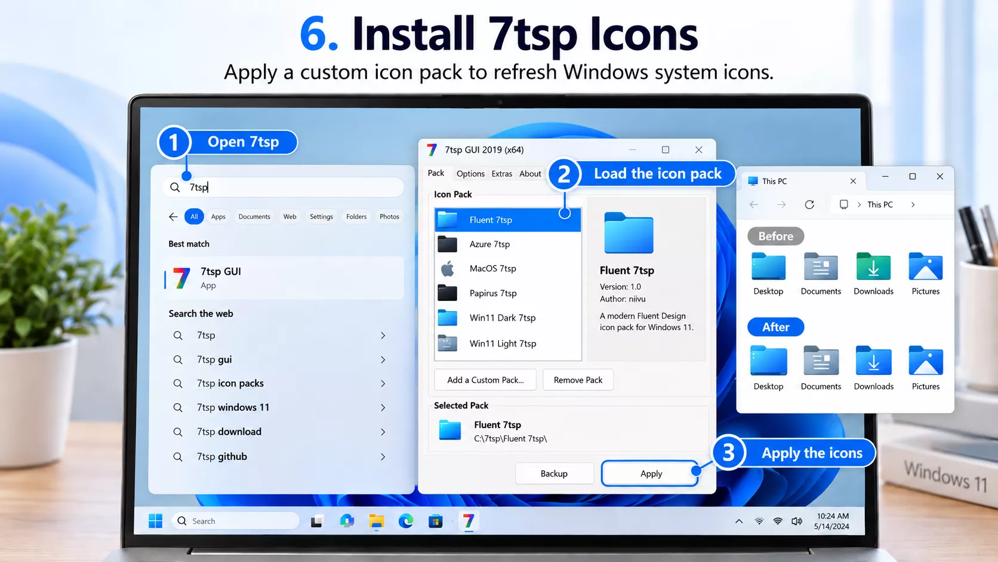Expand the '7tsp' web search suggestion arrow

(x=383, y=336)
